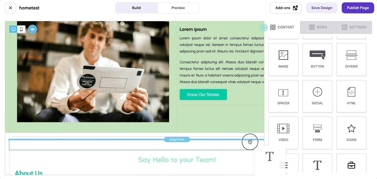Click the Publish Page button

(358, 8)
